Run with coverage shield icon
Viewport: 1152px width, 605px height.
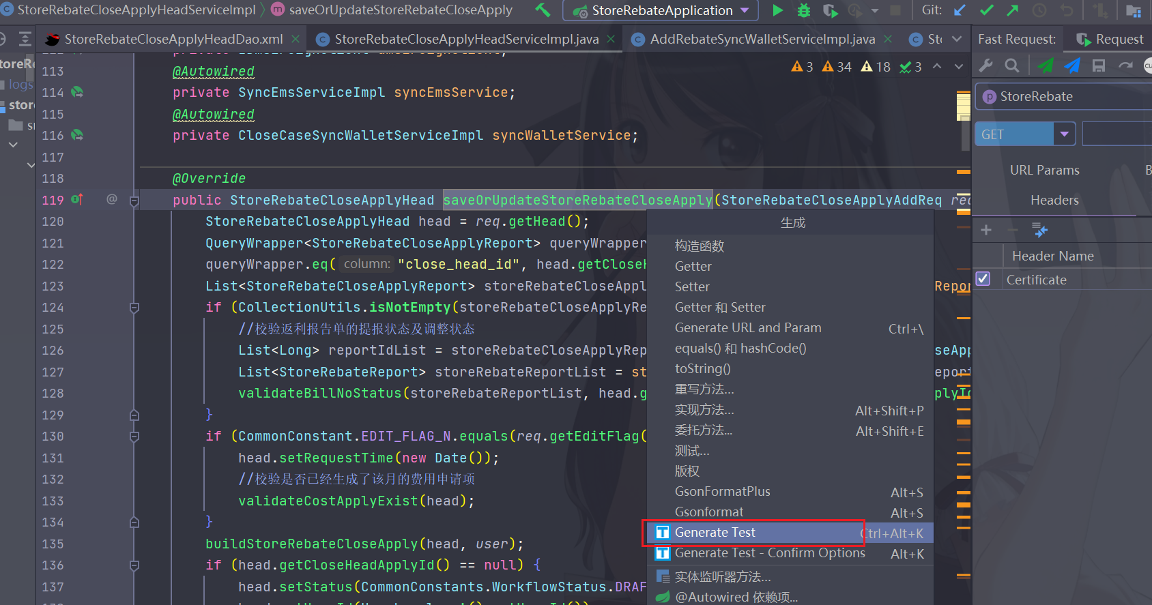[830, 10]
